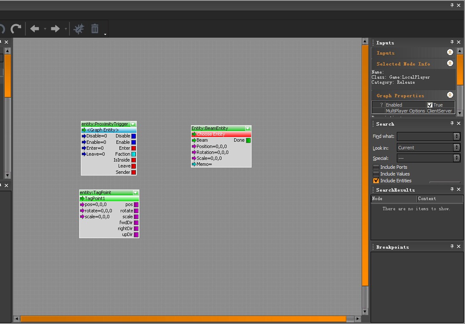Screen dimensions: 465x324
Task: Collapse the Graph Properties section
Action: pyautogui.click(x=450, y=95)
